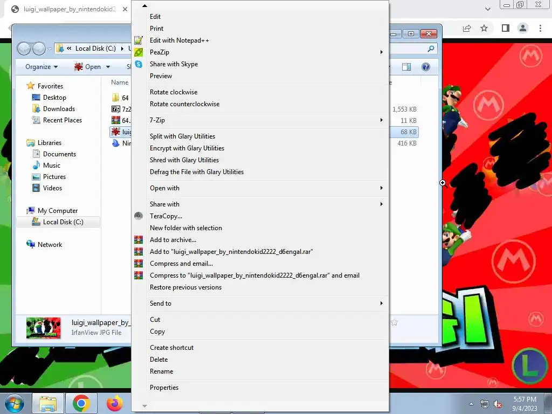
Task: Close the luigi_wallpaper Chrome tab
Action: click(125, 9)
